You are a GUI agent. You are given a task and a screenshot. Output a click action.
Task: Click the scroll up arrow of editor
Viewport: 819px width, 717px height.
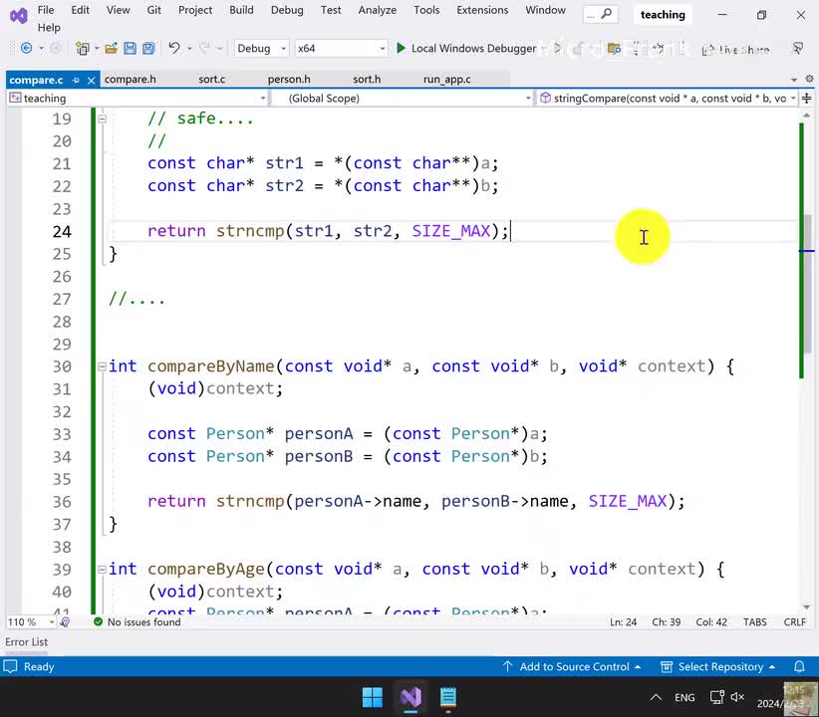click(x=807, y=115)
